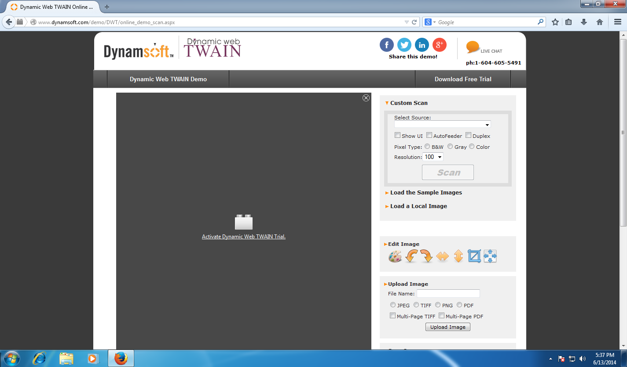Open the Select Source dropdown
The width and height of the screenshot is (627, 367).
442,125
